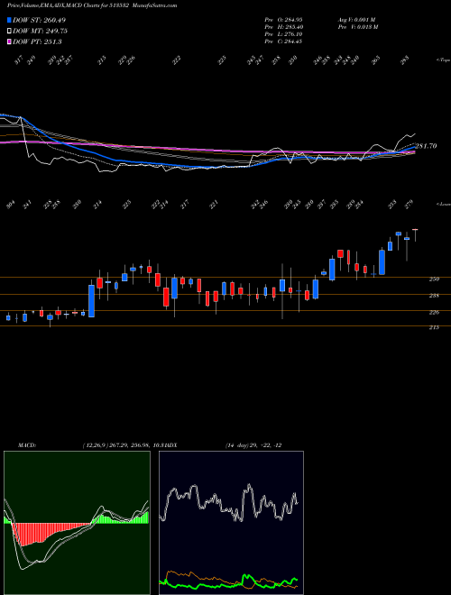This screenshot has width=451, height=595.
Task: Click the magenta DOW PT legend swatch
Action: pyautogui.click(x=10, y=41)
